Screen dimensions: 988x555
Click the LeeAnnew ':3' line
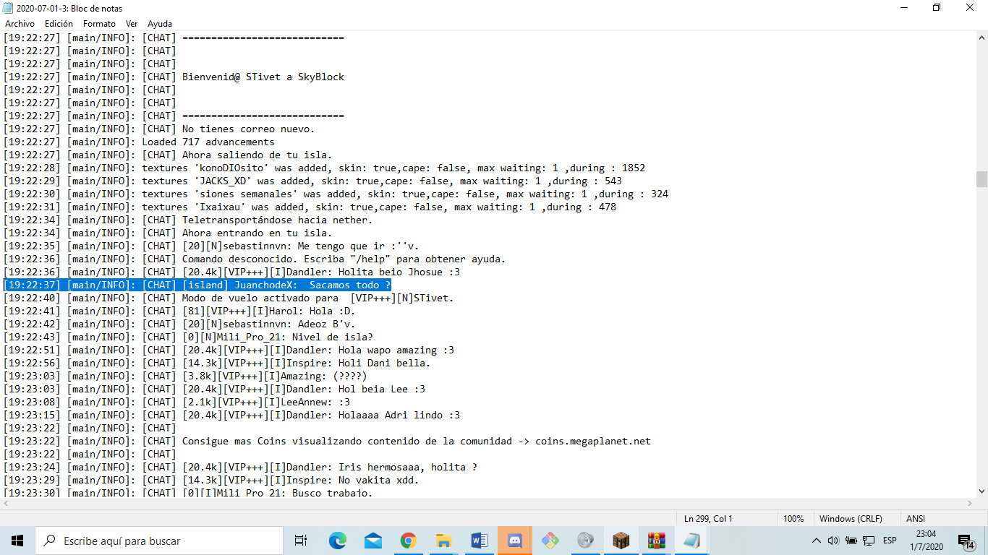176,402
